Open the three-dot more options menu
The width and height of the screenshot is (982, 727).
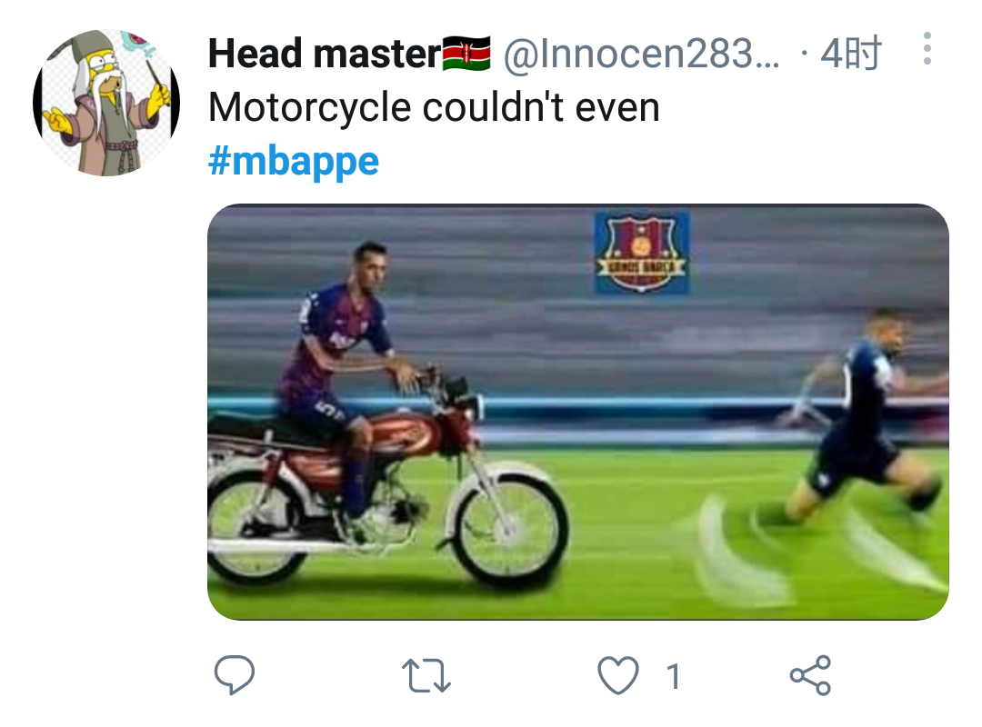927,49
